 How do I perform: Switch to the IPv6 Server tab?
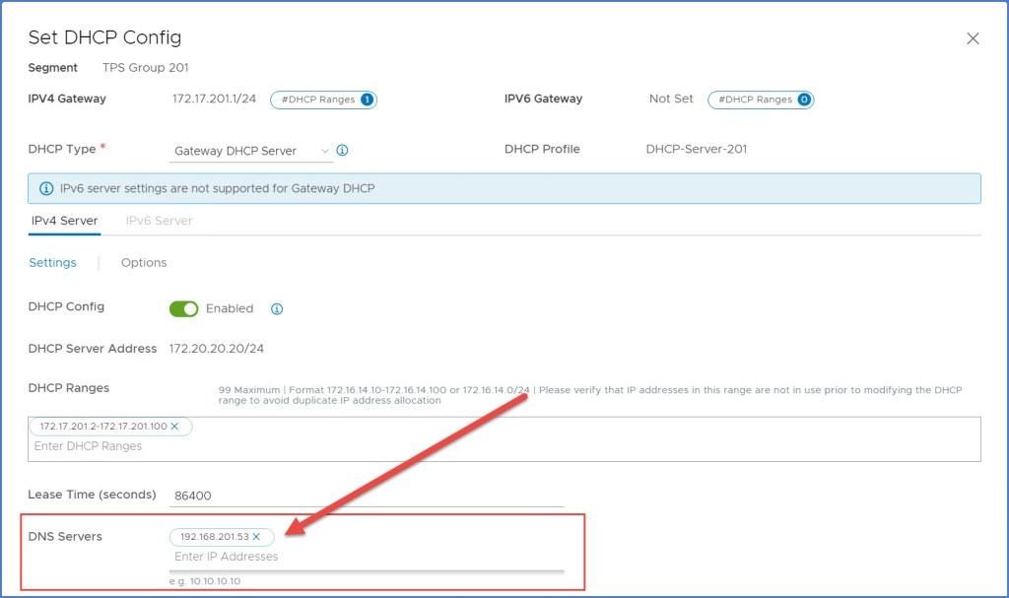[x=159, y=221]
